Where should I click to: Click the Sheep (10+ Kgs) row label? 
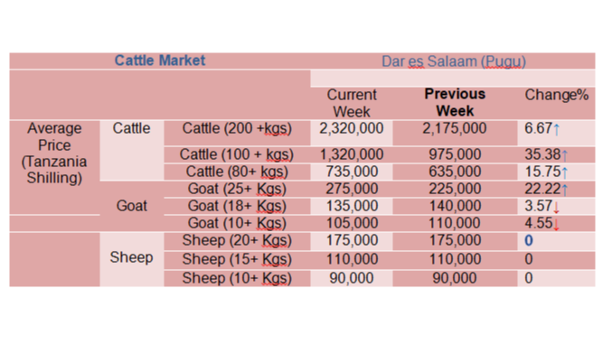click(x=237, y=278)
